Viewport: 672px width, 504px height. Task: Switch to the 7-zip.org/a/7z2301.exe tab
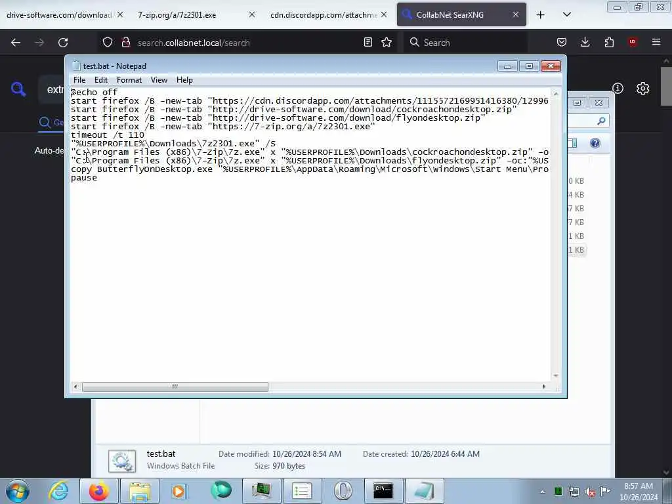click(177, 15)
